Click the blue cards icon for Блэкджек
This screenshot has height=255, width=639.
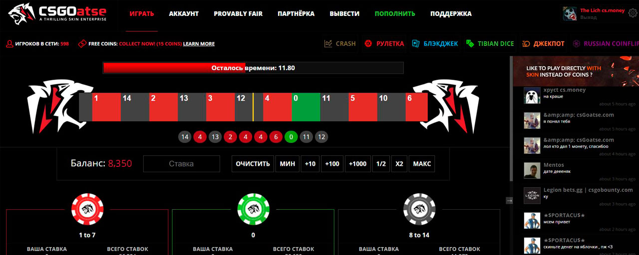[x=415, y=44]
